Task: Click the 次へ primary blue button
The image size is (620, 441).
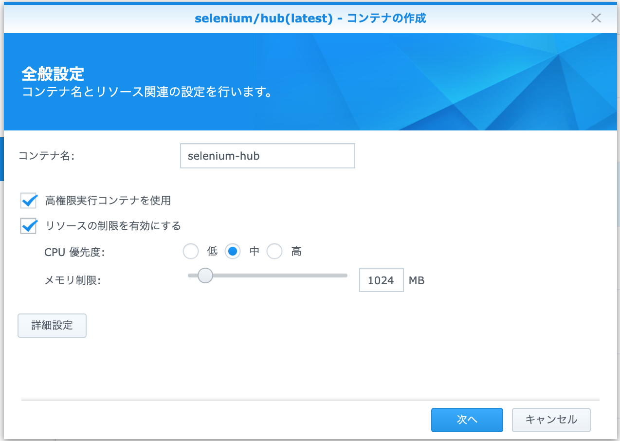Action: 466,420
